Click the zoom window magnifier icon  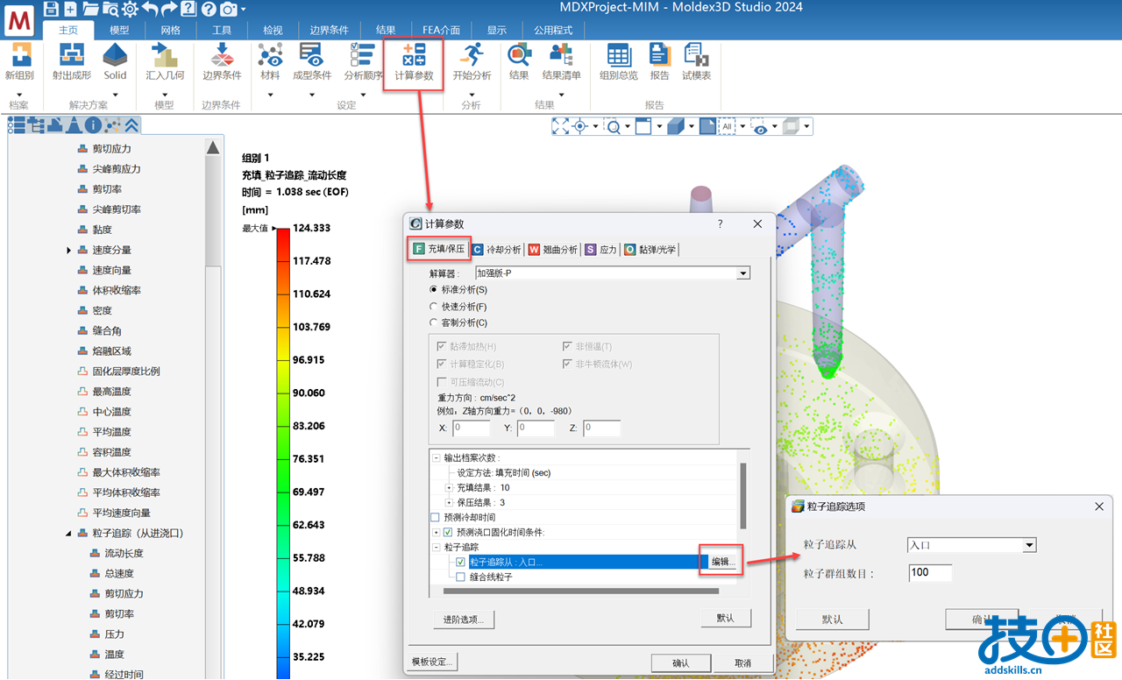[x=614, y=127]
